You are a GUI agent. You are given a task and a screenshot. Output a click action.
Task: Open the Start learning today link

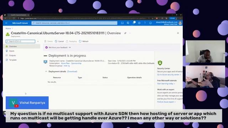click(x=166, y=84)
